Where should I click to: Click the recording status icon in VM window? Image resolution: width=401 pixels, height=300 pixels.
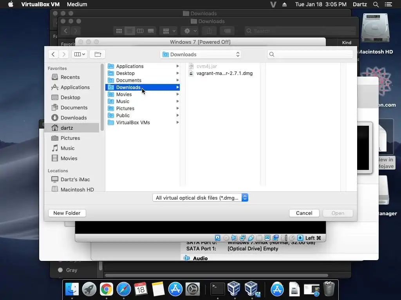click(275, 238)
